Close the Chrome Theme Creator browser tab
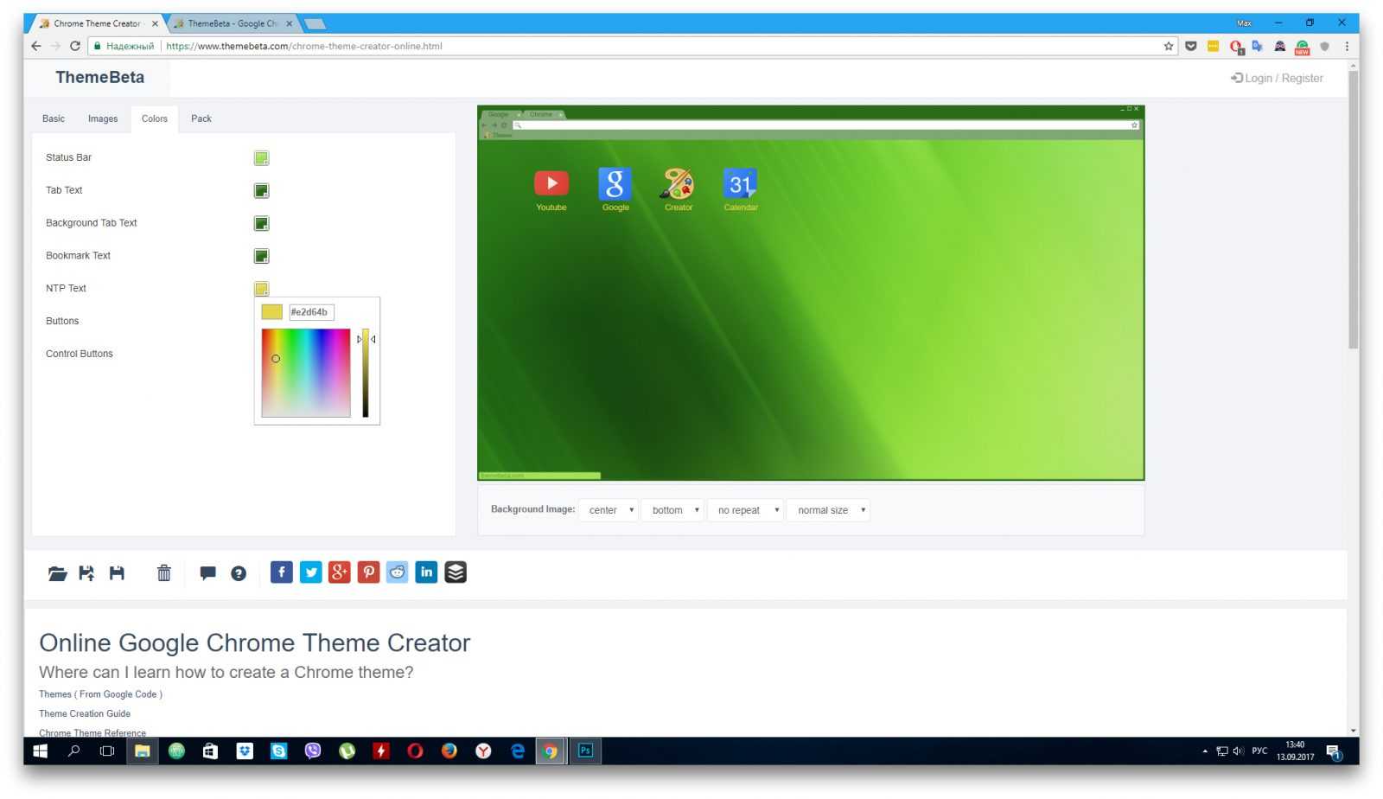Image resolution: width=1383 pixels, height=799 pixels. tap(155, 24)
